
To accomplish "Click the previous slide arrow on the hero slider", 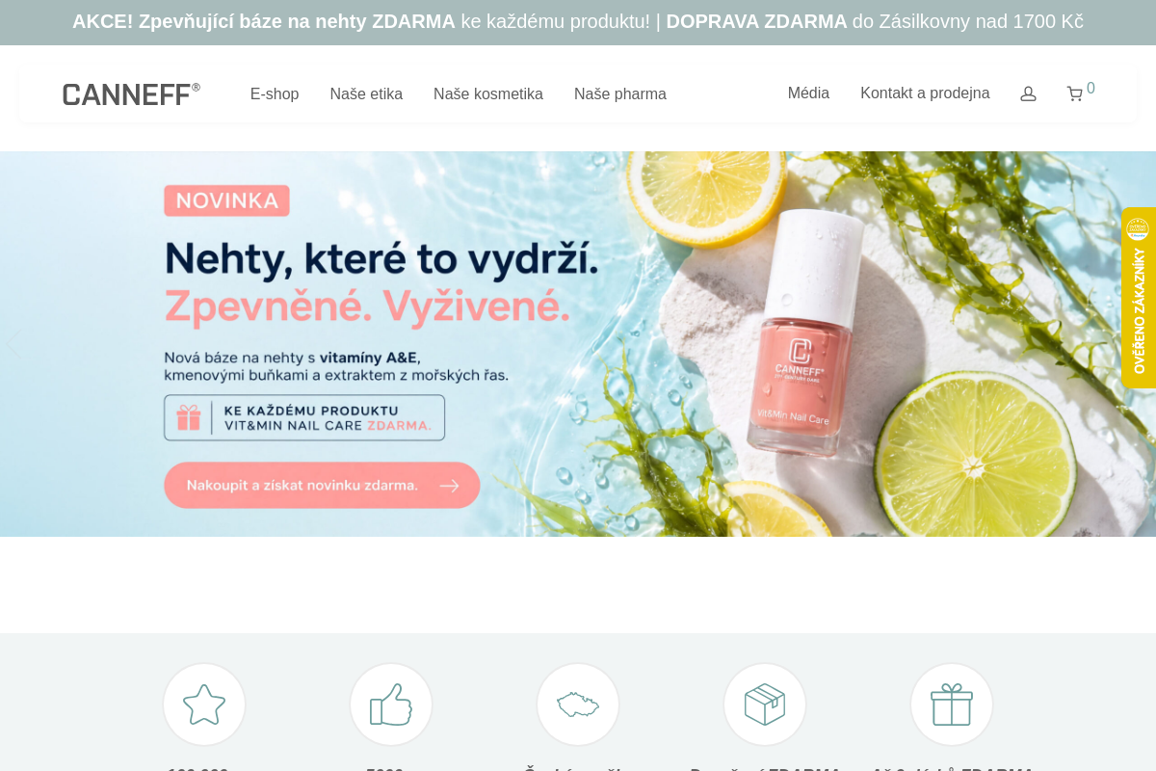I will click(x=13, y=343).
